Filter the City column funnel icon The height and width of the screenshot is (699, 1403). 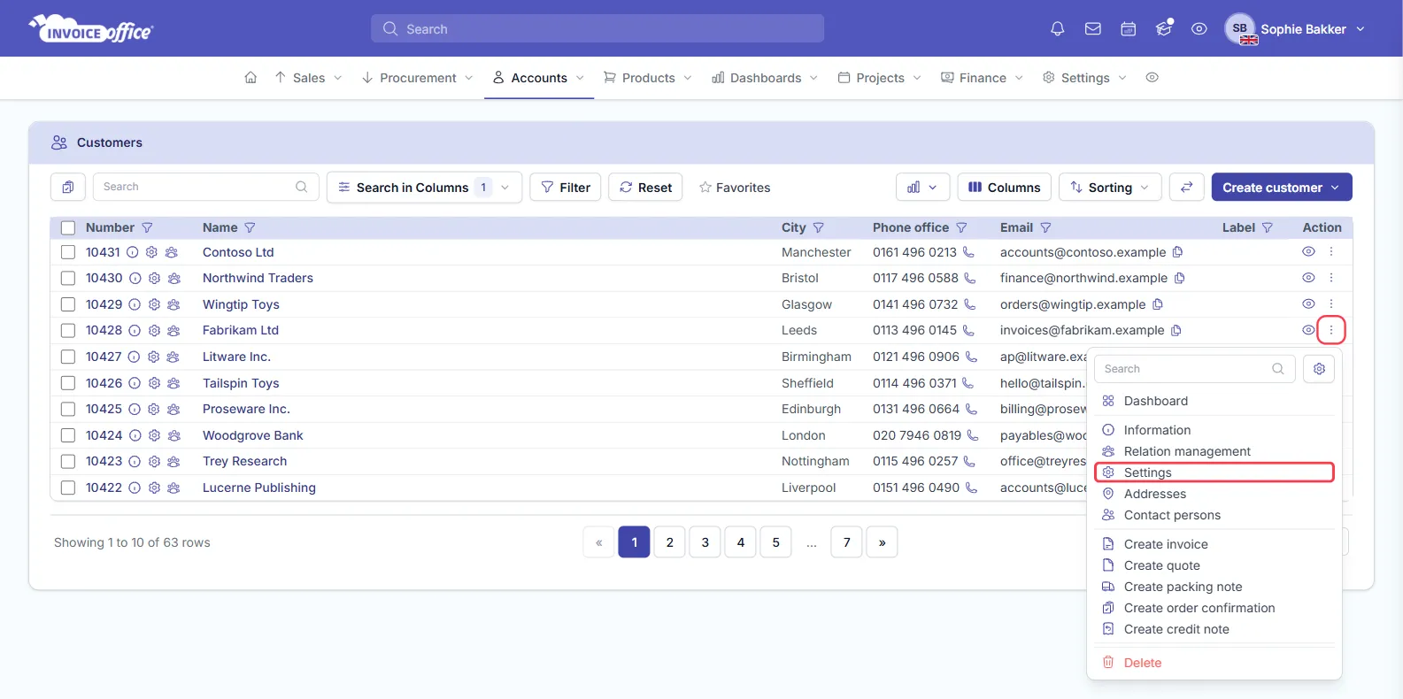click(818, 227)
